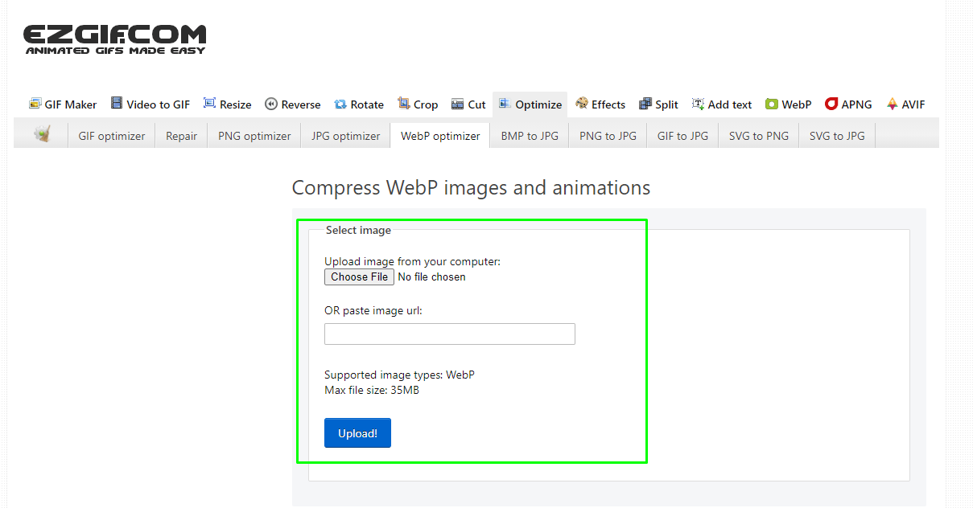Select the SVG to PNG tab
This screenshot has height=508, width=973.
point(759,136)
